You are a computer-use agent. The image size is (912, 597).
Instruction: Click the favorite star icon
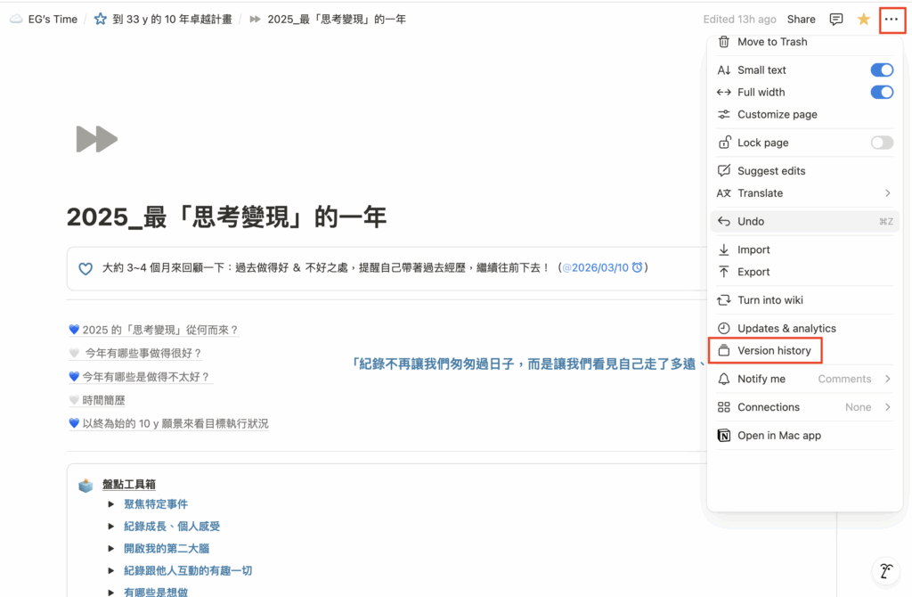pyautogui.click(x=863, y=19)
